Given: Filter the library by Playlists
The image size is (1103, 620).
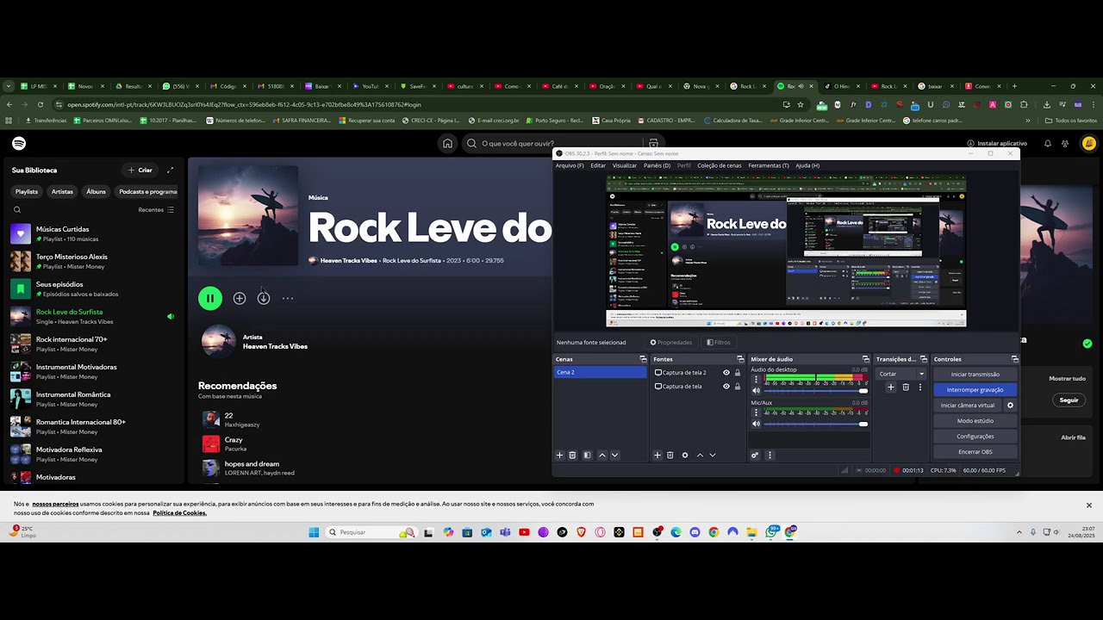Looking at the screenshot, I should pyautogui.click(x=26, y=192).
